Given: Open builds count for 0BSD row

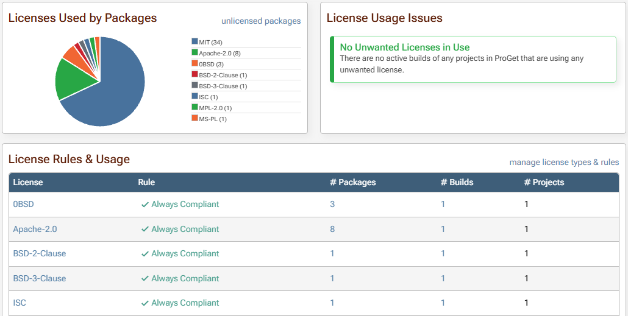Looking at the screenshot, I should point(443,205).
